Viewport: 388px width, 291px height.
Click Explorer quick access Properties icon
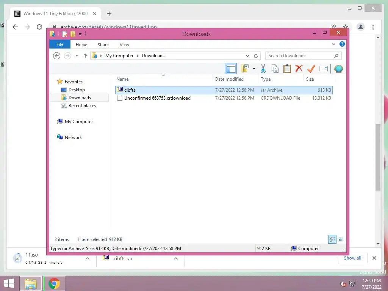click(64, 34)
